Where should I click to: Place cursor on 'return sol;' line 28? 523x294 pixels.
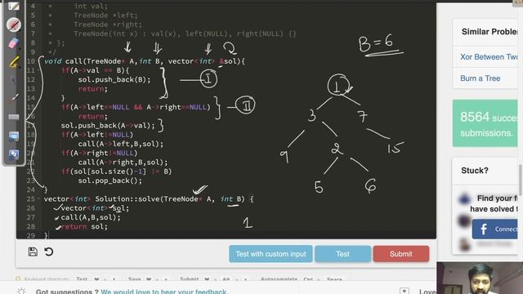[x=84, y=227]
